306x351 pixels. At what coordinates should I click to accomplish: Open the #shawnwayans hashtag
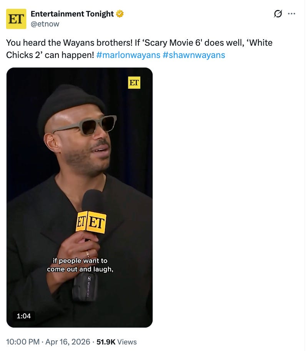(194, 55)
